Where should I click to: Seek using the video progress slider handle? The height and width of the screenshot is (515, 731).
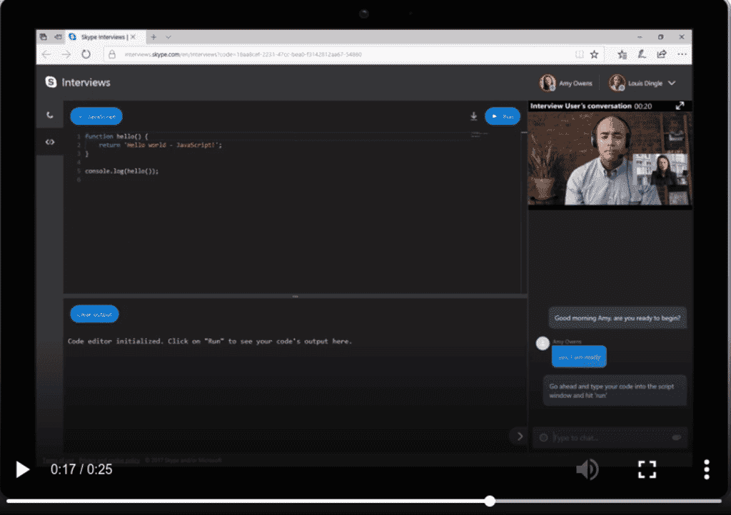point(490,501)
